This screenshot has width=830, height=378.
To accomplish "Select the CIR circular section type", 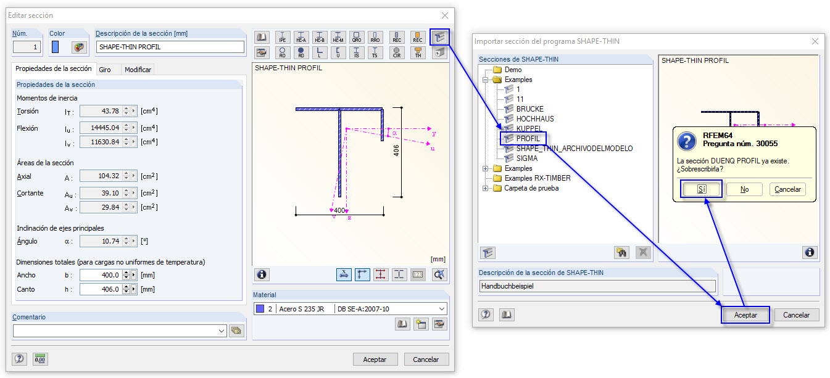I will click(397, 53).
